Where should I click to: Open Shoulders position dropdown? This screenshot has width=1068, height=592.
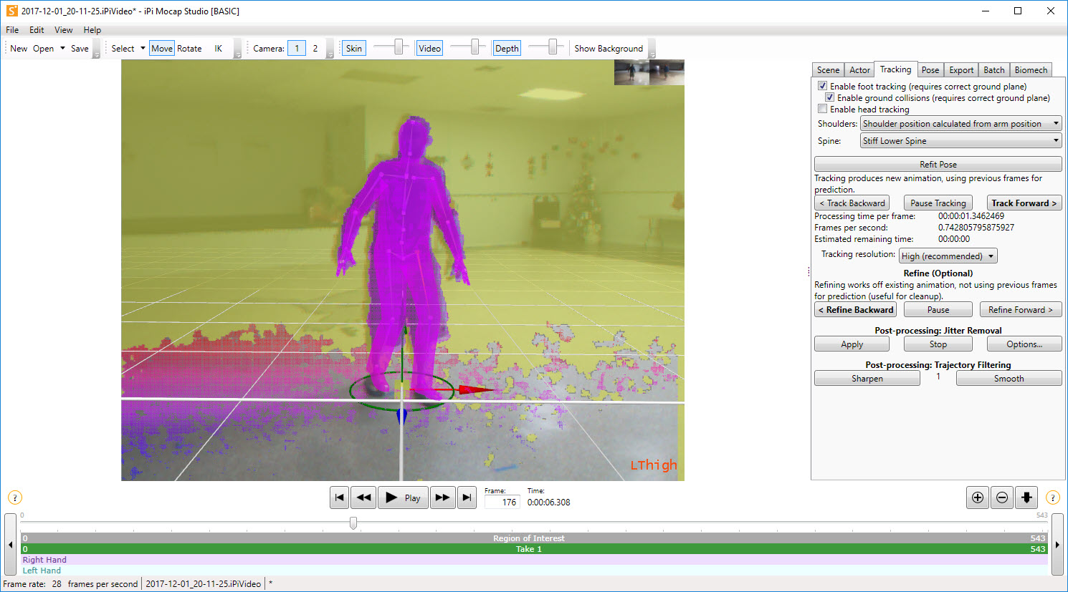(961, 123)
